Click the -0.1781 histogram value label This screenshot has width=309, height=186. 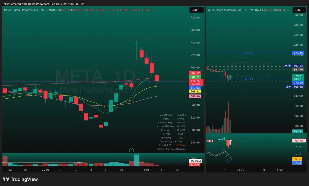click(298, 141)
